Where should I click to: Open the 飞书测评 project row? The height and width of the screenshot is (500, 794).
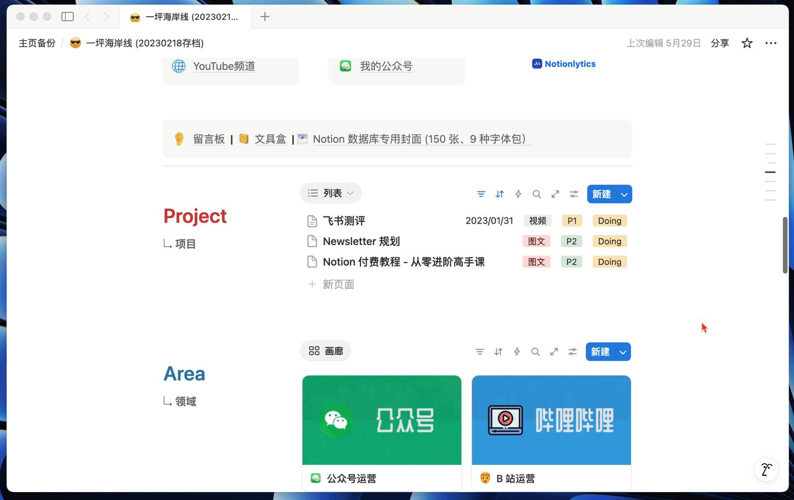pos(466,221)
